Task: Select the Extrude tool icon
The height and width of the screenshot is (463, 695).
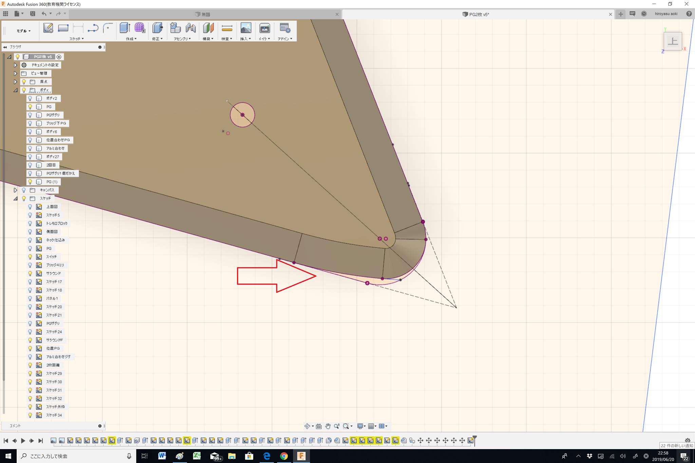Action: (125, 28)
